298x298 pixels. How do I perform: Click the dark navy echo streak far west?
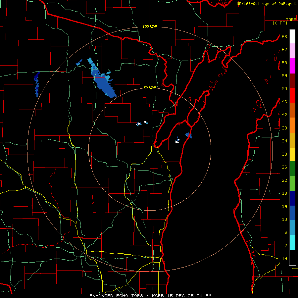pos(37,84)
